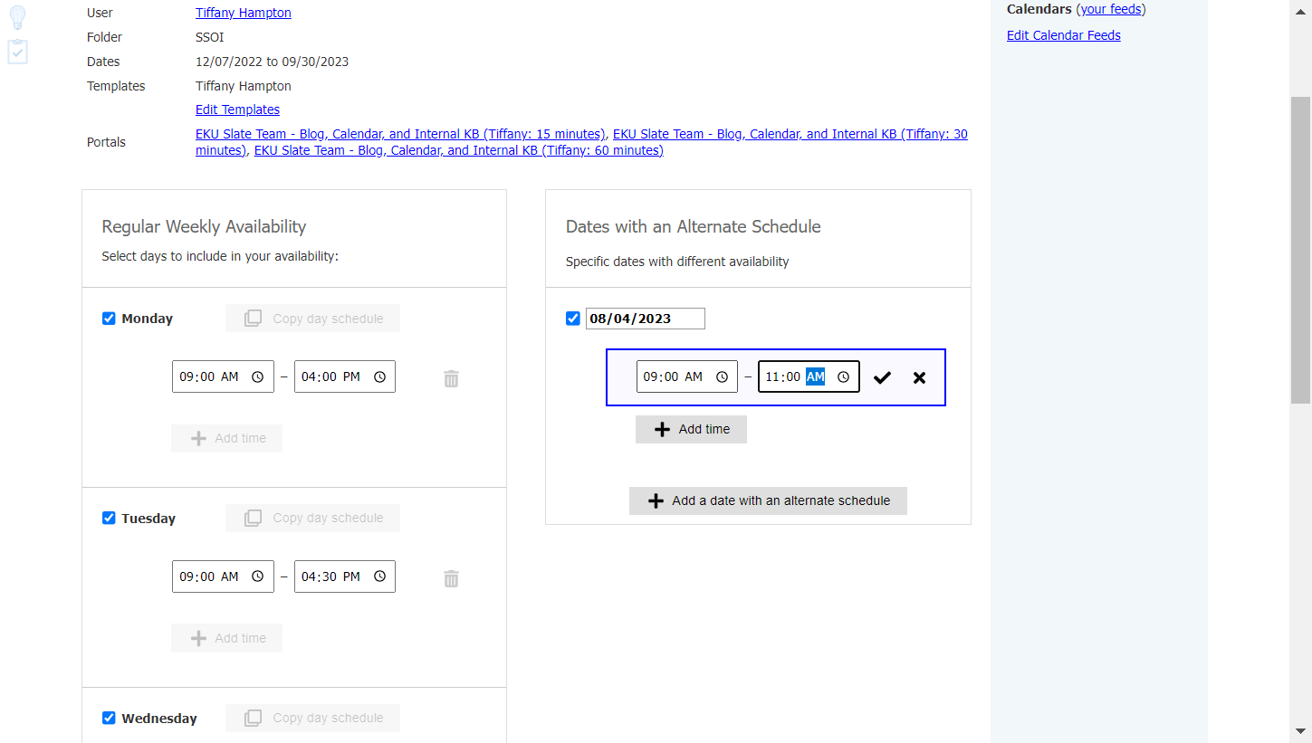Click Add time under Monday
This screenshot has width=1312, height=743.
(x=226, y=438)
